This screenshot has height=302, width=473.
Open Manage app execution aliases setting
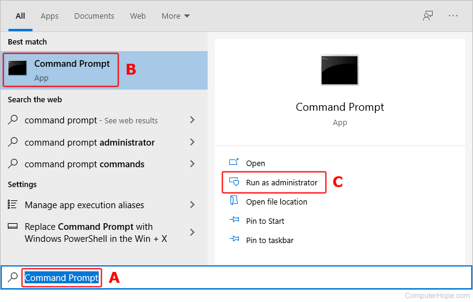pos(104,205)
